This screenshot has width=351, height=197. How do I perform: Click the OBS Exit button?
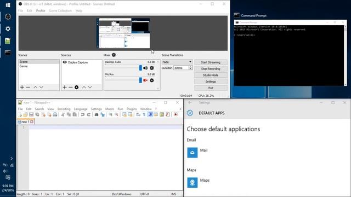tap(211, 88)
